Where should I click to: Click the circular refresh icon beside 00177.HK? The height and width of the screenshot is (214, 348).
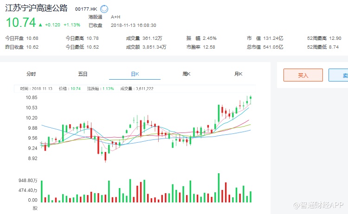(104, 9)
